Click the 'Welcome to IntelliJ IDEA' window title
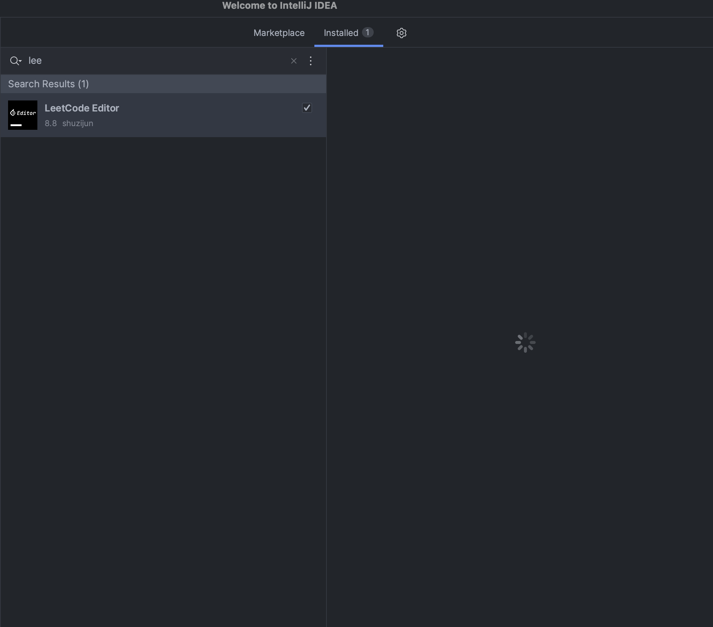The width and height of the screenshot is (713, 627). 279,5
